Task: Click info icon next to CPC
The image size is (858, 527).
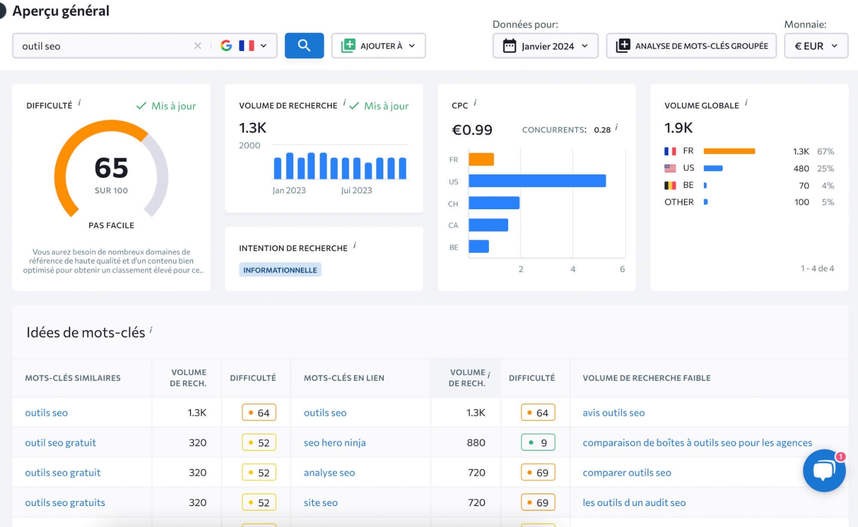Action: point(475,102)
